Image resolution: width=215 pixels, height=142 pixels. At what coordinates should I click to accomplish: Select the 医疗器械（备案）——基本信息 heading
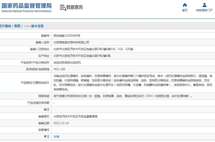[22, 26]
